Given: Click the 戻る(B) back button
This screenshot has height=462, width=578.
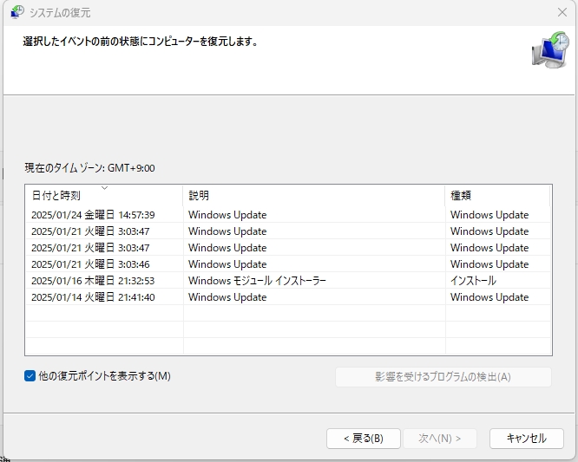Looking at the screenshot, I should point(363,439).
